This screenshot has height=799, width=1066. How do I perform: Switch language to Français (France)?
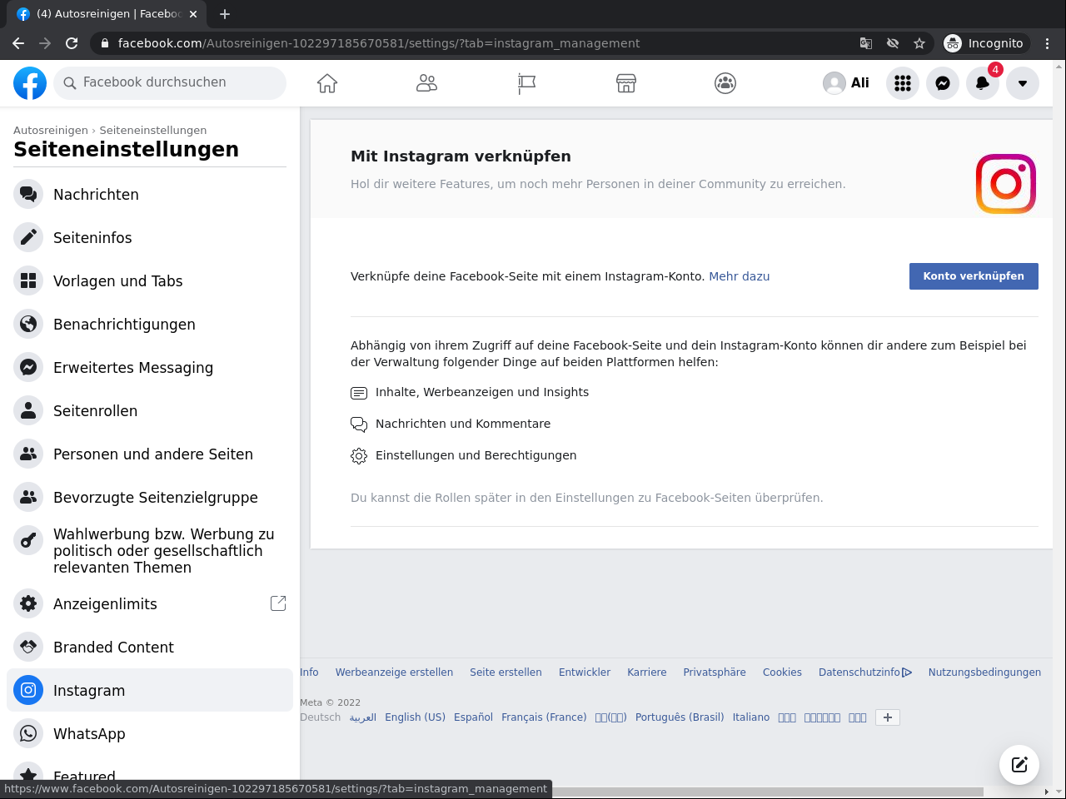544,717
